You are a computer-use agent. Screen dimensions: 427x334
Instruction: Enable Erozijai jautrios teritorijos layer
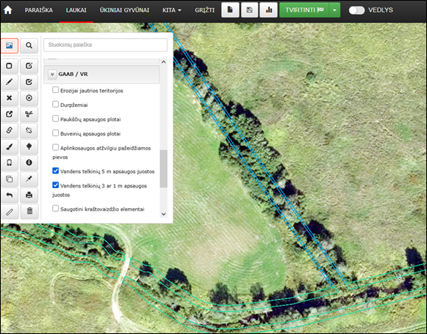(x=56, y=90)
